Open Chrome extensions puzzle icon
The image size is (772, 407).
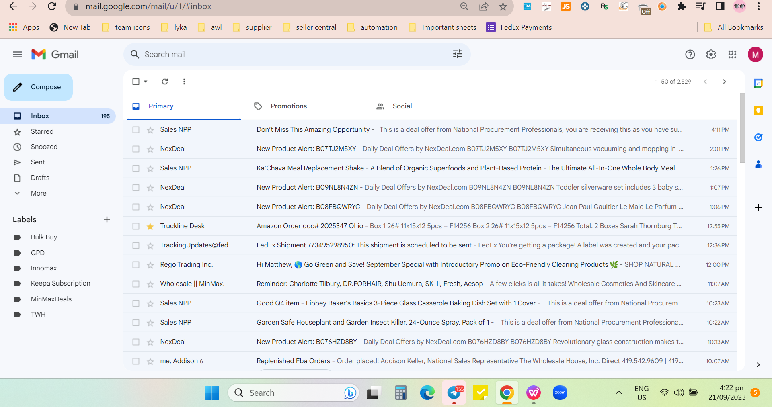pyautogui.click(x=682, y=6)
